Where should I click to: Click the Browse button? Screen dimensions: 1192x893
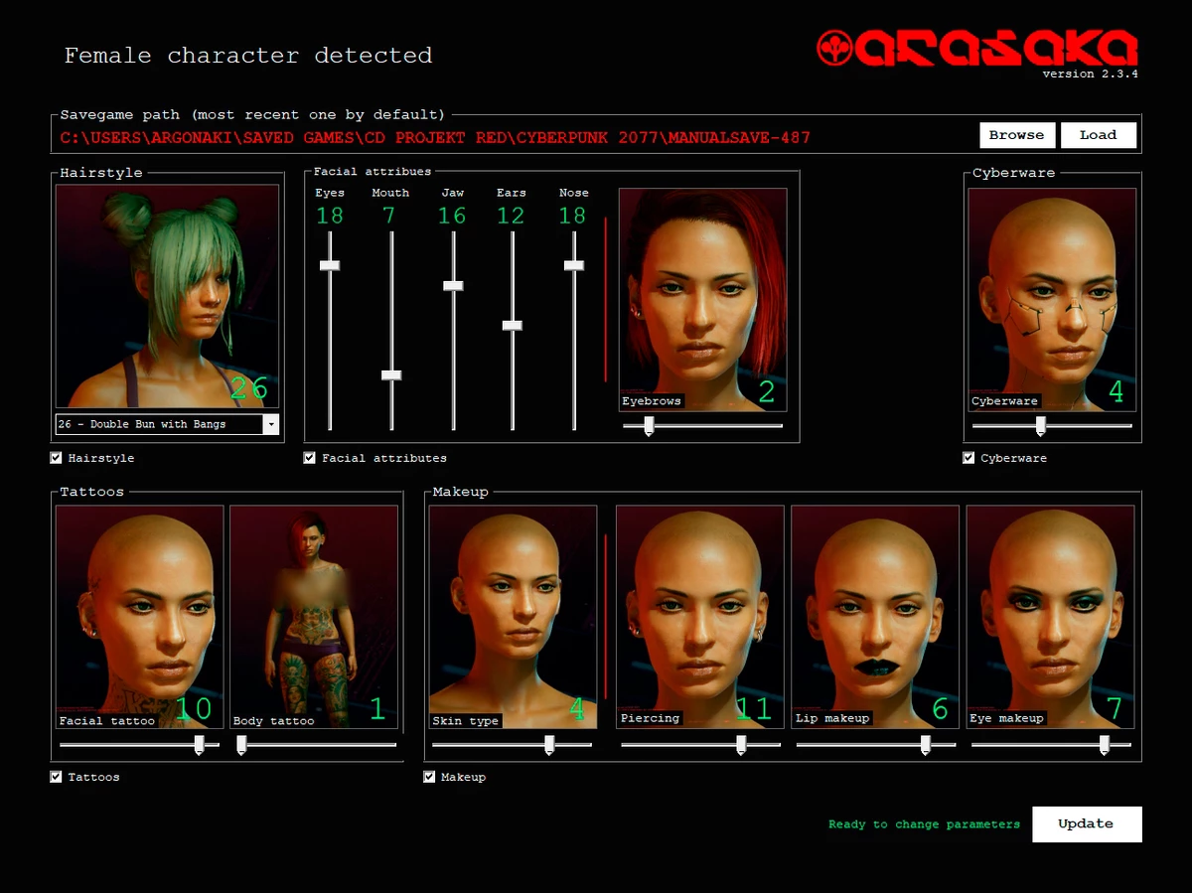[1017, 135]
